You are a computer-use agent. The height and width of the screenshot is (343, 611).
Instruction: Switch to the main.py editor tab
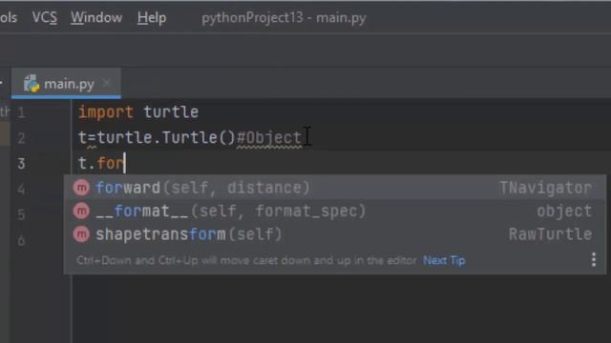point(66,84)
